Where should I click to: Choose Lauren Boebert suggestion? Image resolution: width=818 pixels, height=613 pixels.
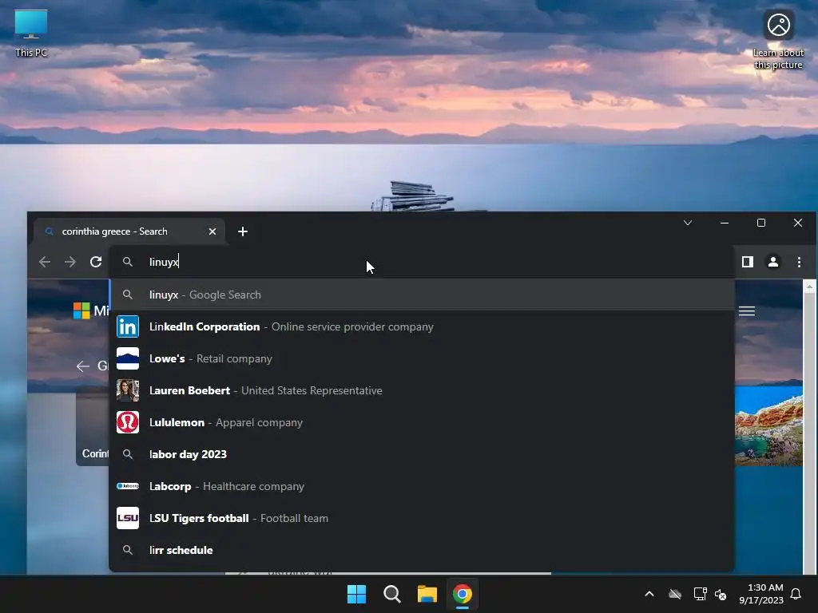(422, 390)
